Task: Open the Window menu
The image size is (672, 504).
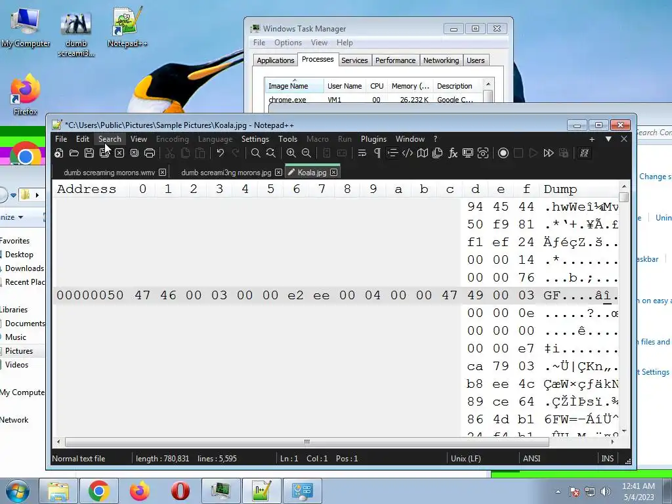Action: point(410,139)
